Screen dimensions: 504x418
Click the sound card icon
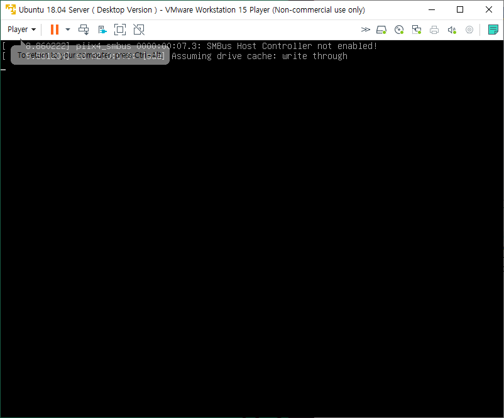pyautogui.click(x=452, y=30)
